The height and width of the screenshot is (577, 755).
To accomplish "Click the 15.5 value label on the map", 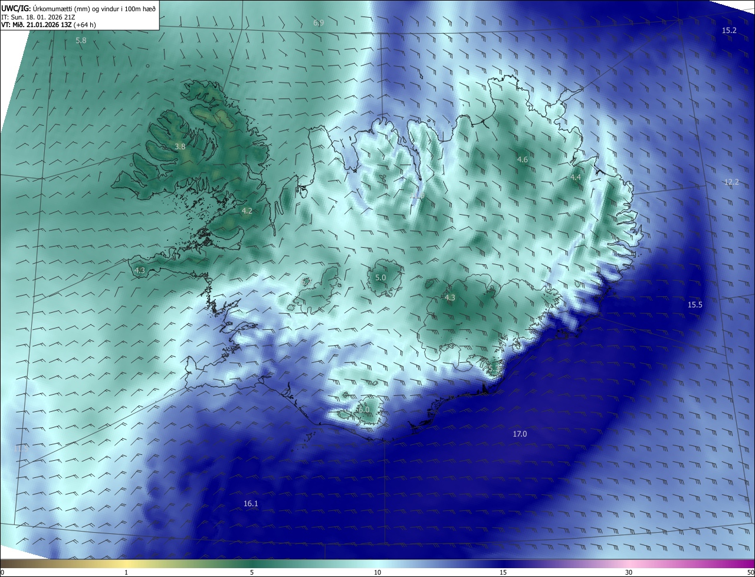I will tap(695, 304).
